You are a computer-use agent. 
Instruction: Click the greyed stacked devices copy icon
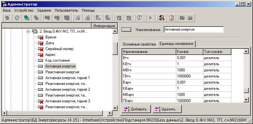[x=67, y=18]
